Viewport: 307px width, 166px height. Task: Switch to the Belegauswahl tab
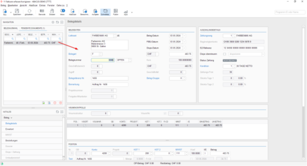tap(11, 29)
